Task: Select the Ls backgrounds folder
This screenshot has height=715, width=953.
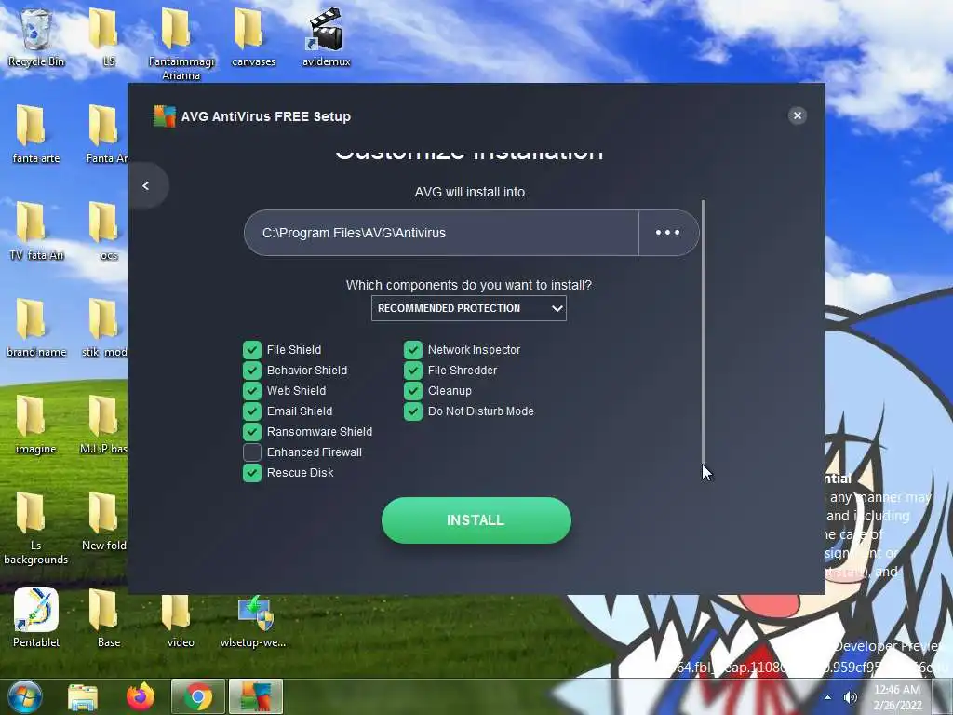Action: coord(36,529)
